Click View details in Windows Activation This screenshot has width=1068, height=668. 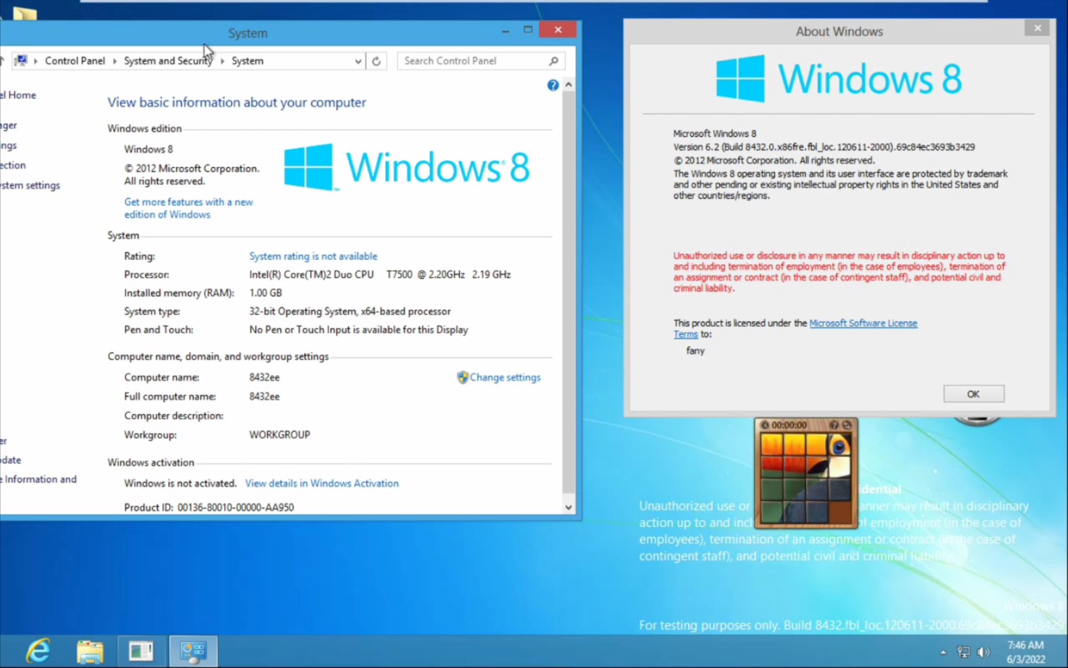click(x=321, y=483)
